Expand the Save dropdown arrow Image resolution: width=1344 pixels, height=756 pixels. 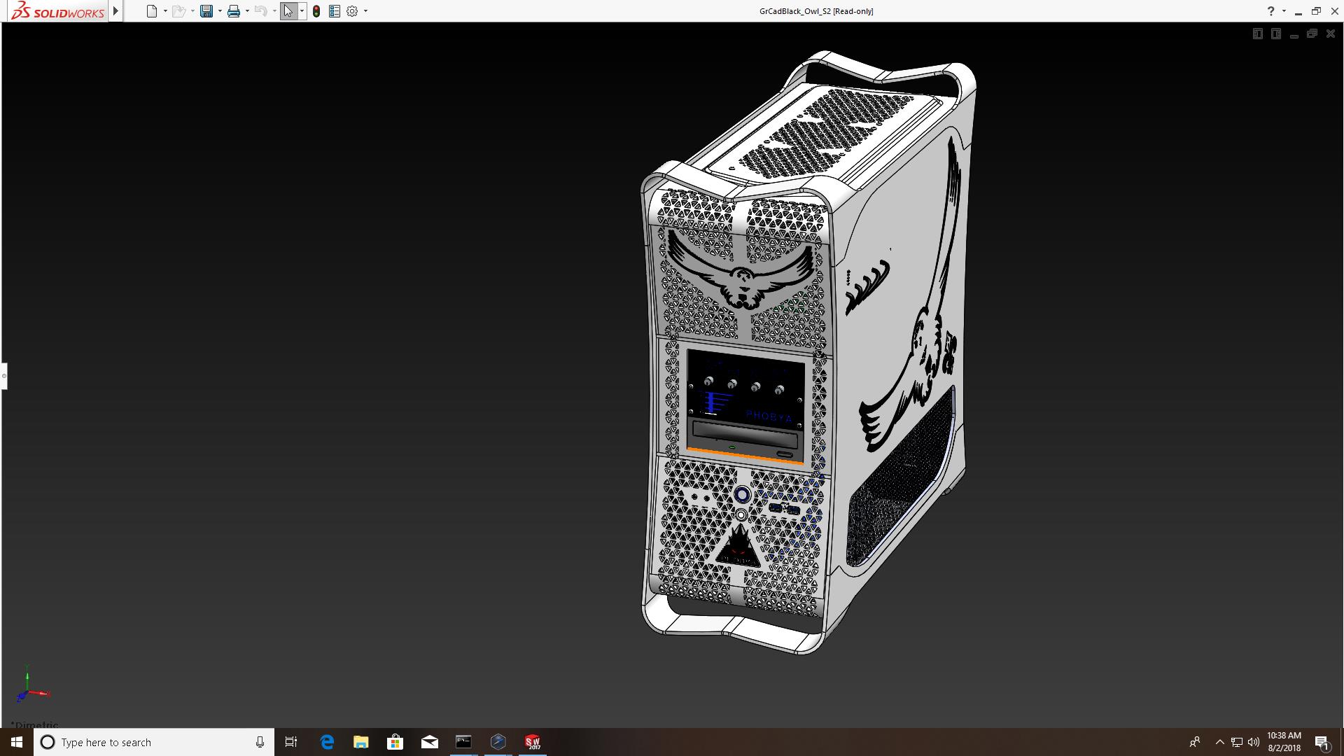click(x=220, y=11)
